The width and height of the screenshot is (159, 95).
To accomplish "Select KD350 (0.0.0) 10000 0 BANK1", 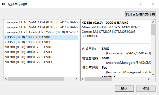I will (x=41, y=42).
